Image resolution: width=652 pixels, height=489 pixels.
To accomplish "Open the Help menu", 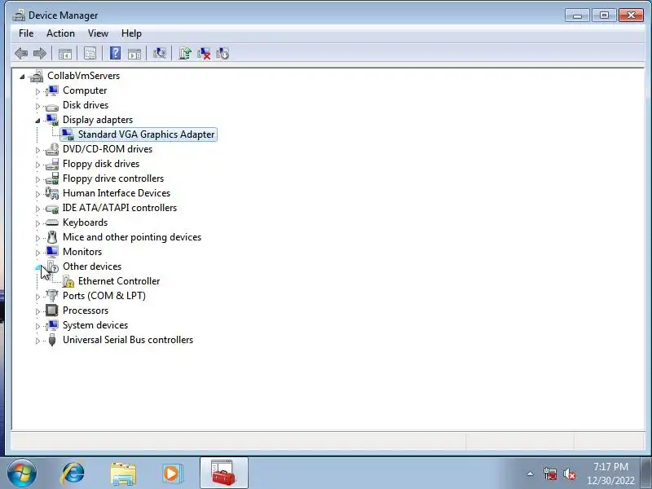I will tap(131, 33).
